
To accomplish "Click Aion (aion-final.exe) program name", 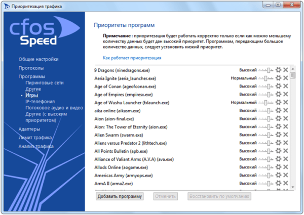I will point(114,119).
